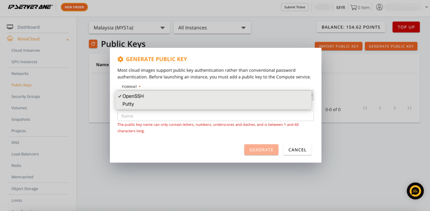Screen dimensions: 430x211
Task: Go to first page pagination icon
Action: (x=365, y=108)
